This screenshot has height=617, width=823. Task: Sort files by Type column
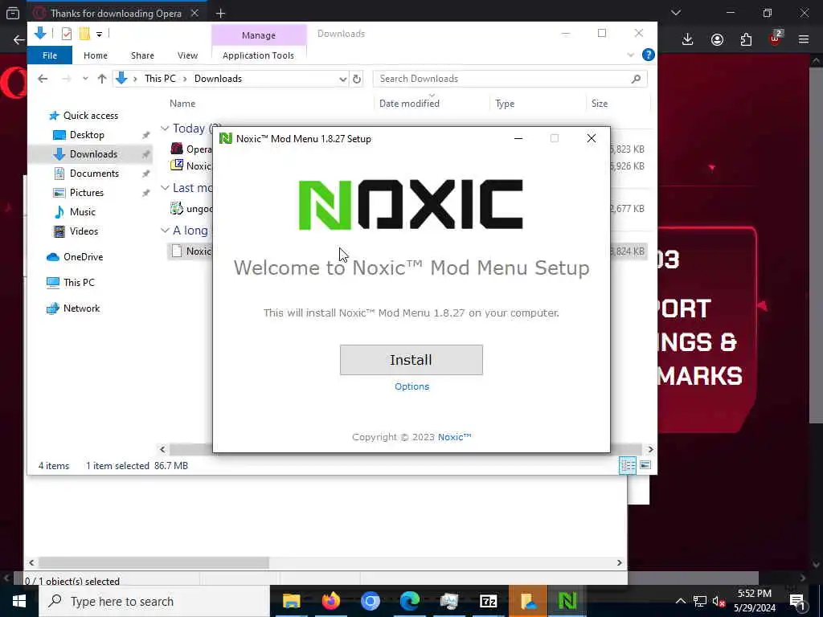(x=505, y=104)
